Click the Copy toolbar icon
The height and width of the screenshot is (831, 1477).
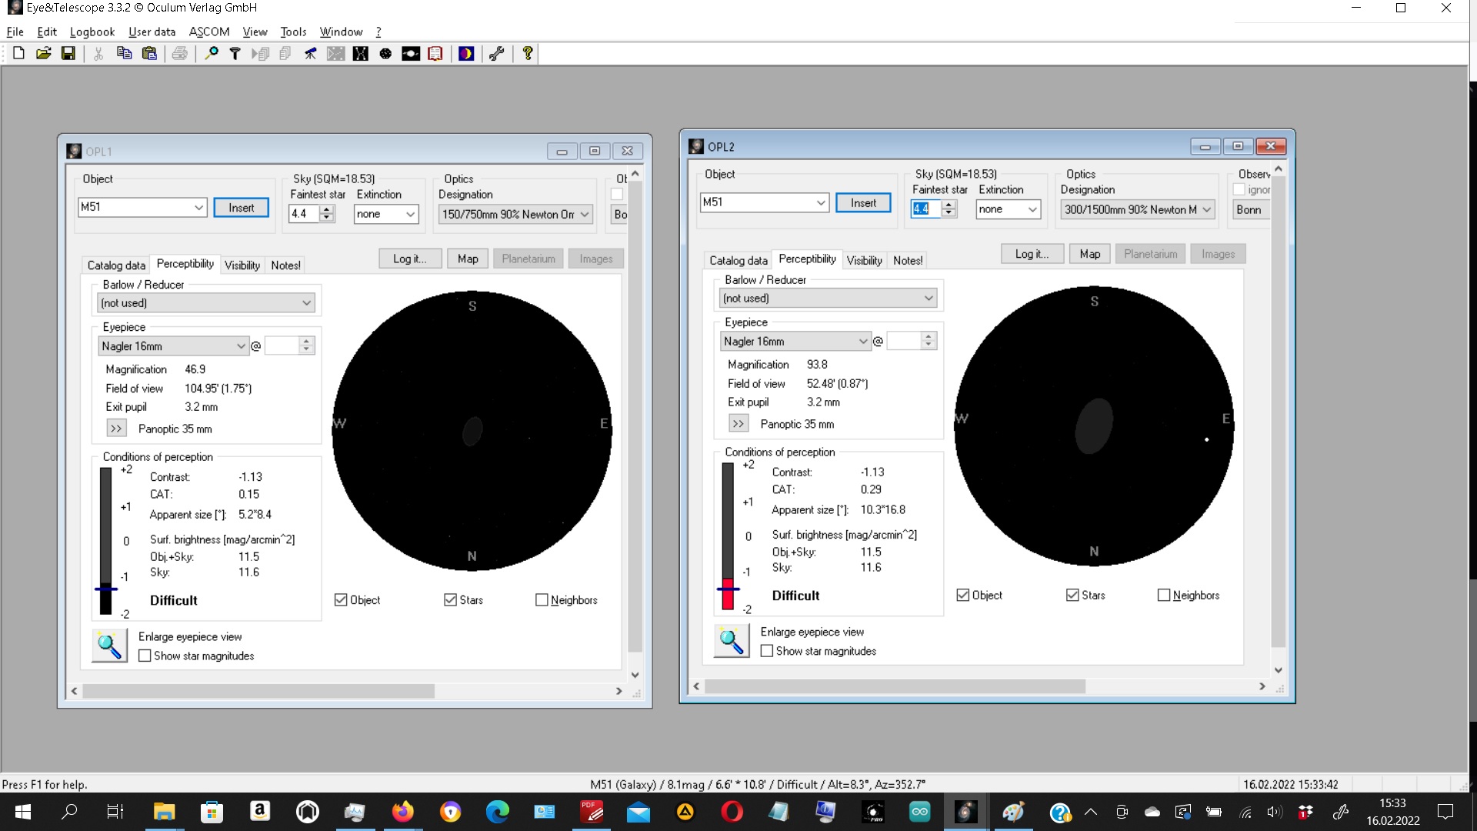tap(124, 53)
